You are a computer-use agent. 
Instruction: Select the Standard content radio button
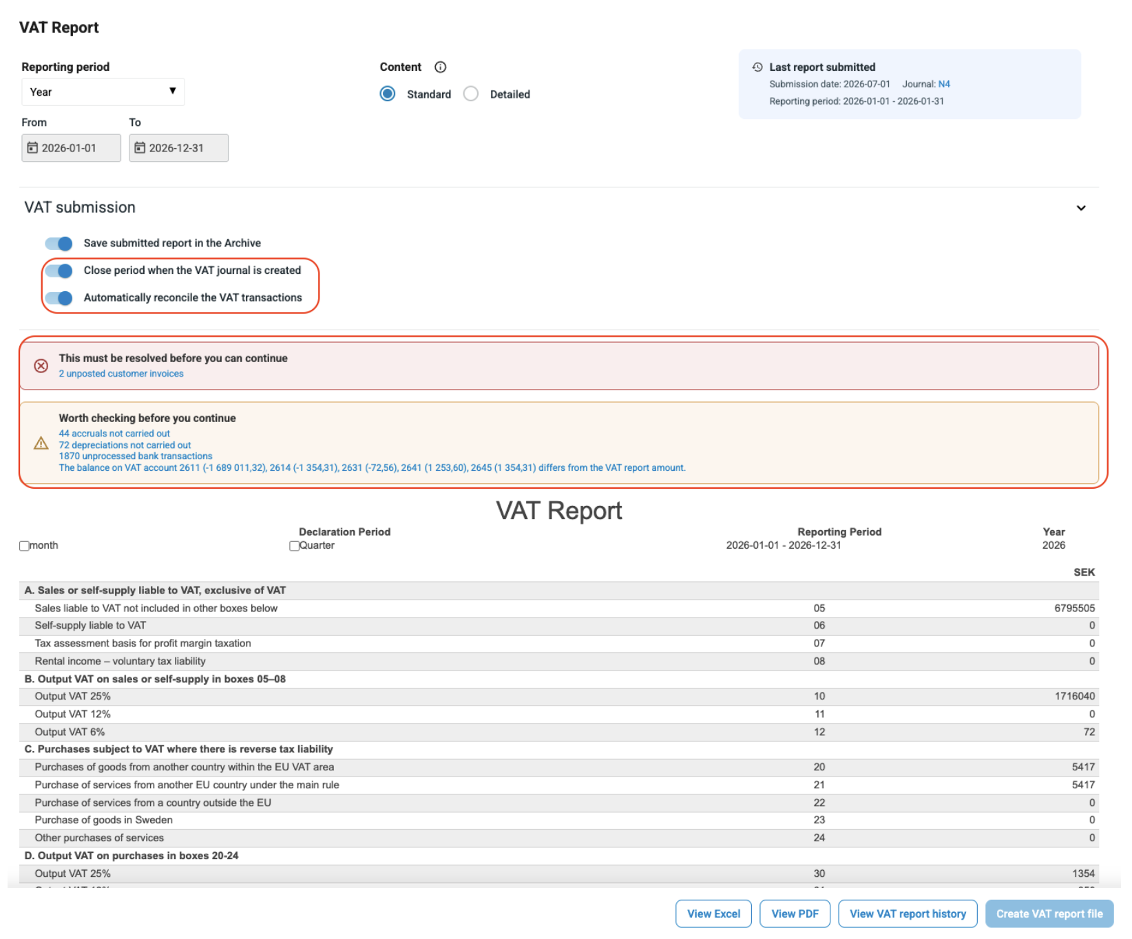[388, 94]
